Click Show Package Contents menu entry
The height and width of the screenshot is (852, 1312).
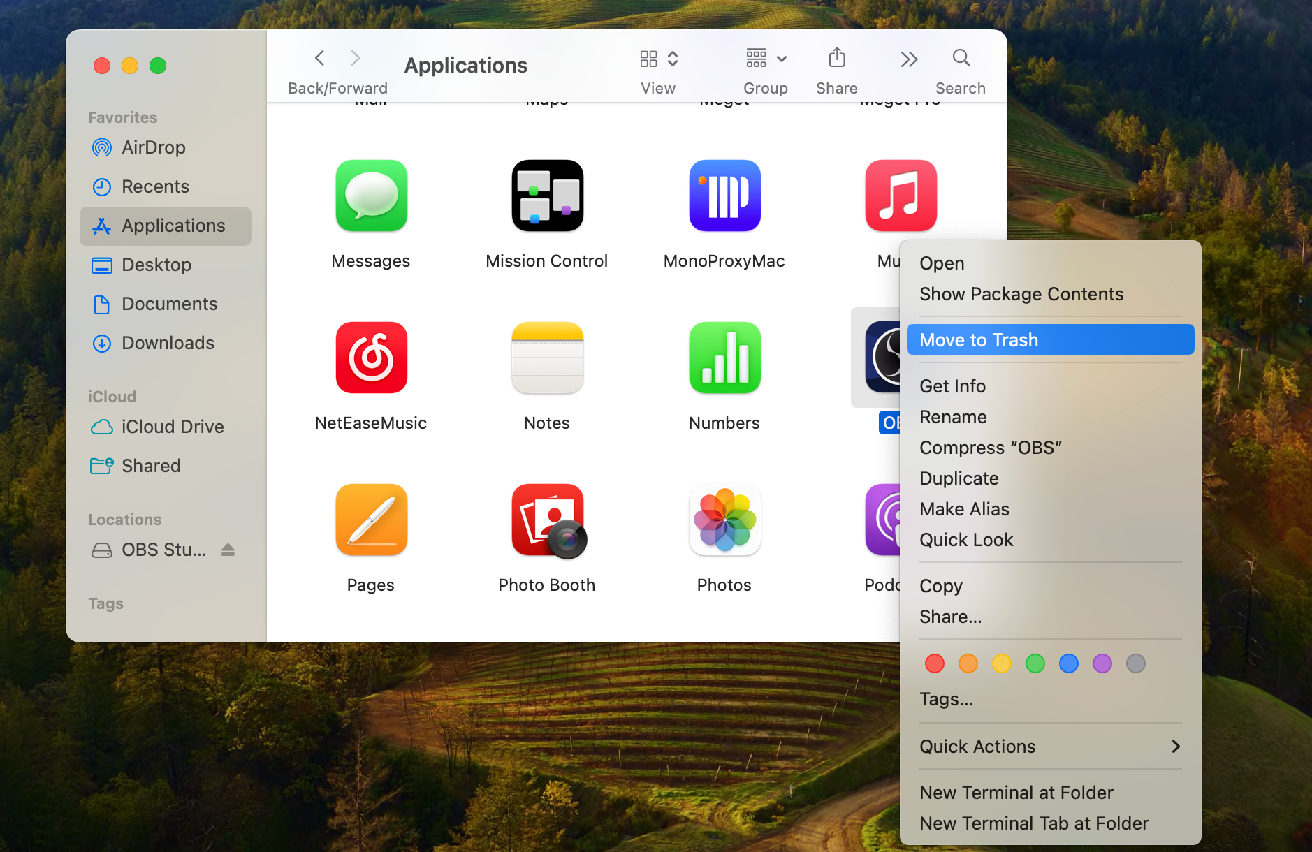coord(1021,294)
